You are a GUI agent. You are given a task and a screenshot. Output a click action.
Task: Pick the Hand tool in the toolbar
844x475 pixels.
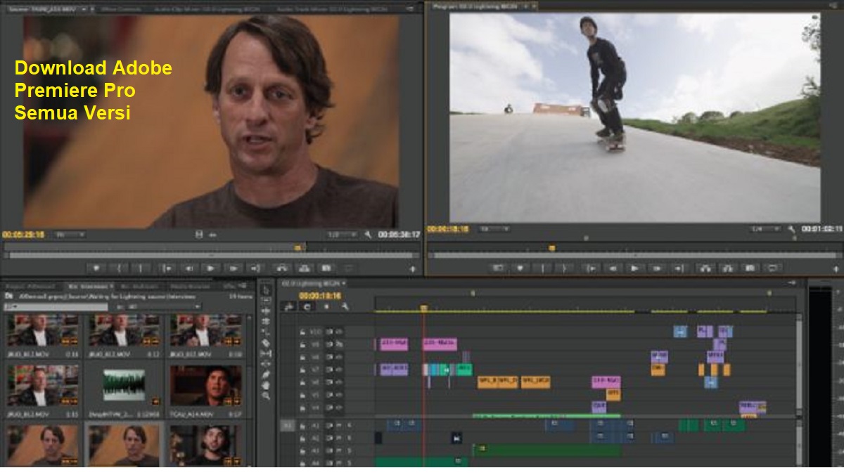266,385
